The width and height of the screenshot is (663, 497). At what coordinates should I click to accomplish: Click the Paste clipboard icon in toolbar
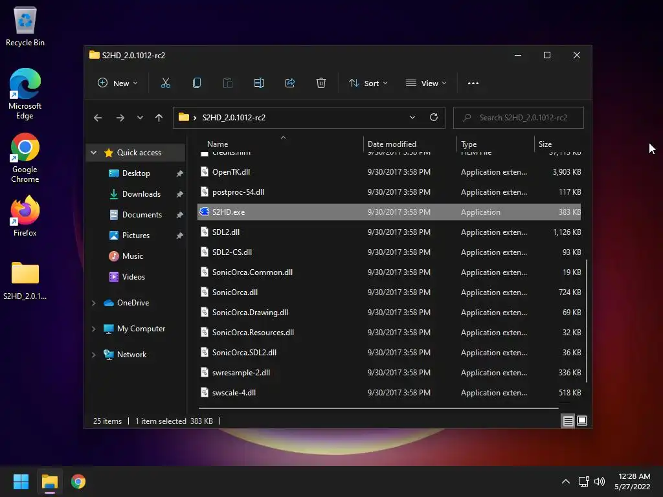tap(227, 83)
